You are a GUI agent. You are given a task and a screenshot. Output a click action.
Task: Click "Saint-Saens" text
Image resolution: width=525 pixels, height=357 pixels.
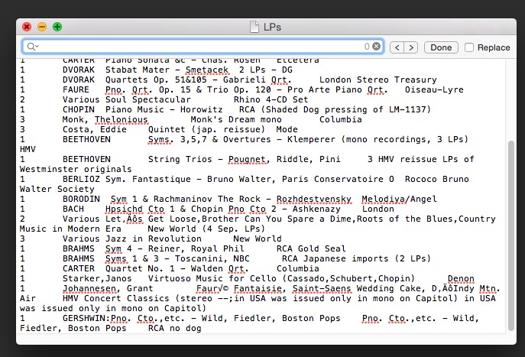click(x=322, y=288)
